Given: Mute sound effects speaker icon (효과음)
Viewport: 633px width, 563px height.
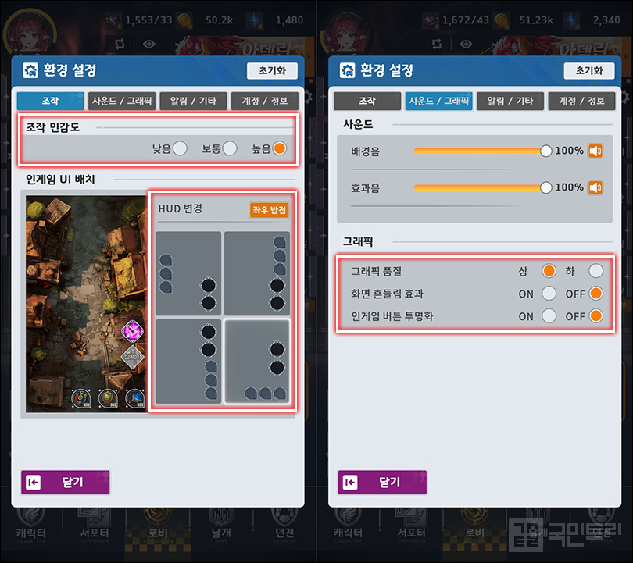Looking at the screenshot, I should pos(595,187).
